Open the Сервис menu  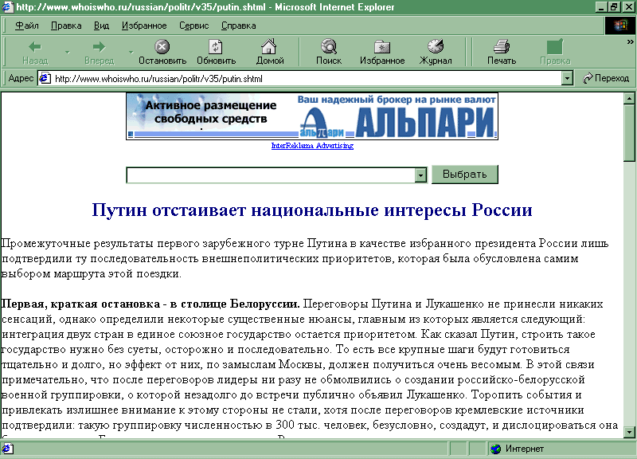[x=193, y=25]
